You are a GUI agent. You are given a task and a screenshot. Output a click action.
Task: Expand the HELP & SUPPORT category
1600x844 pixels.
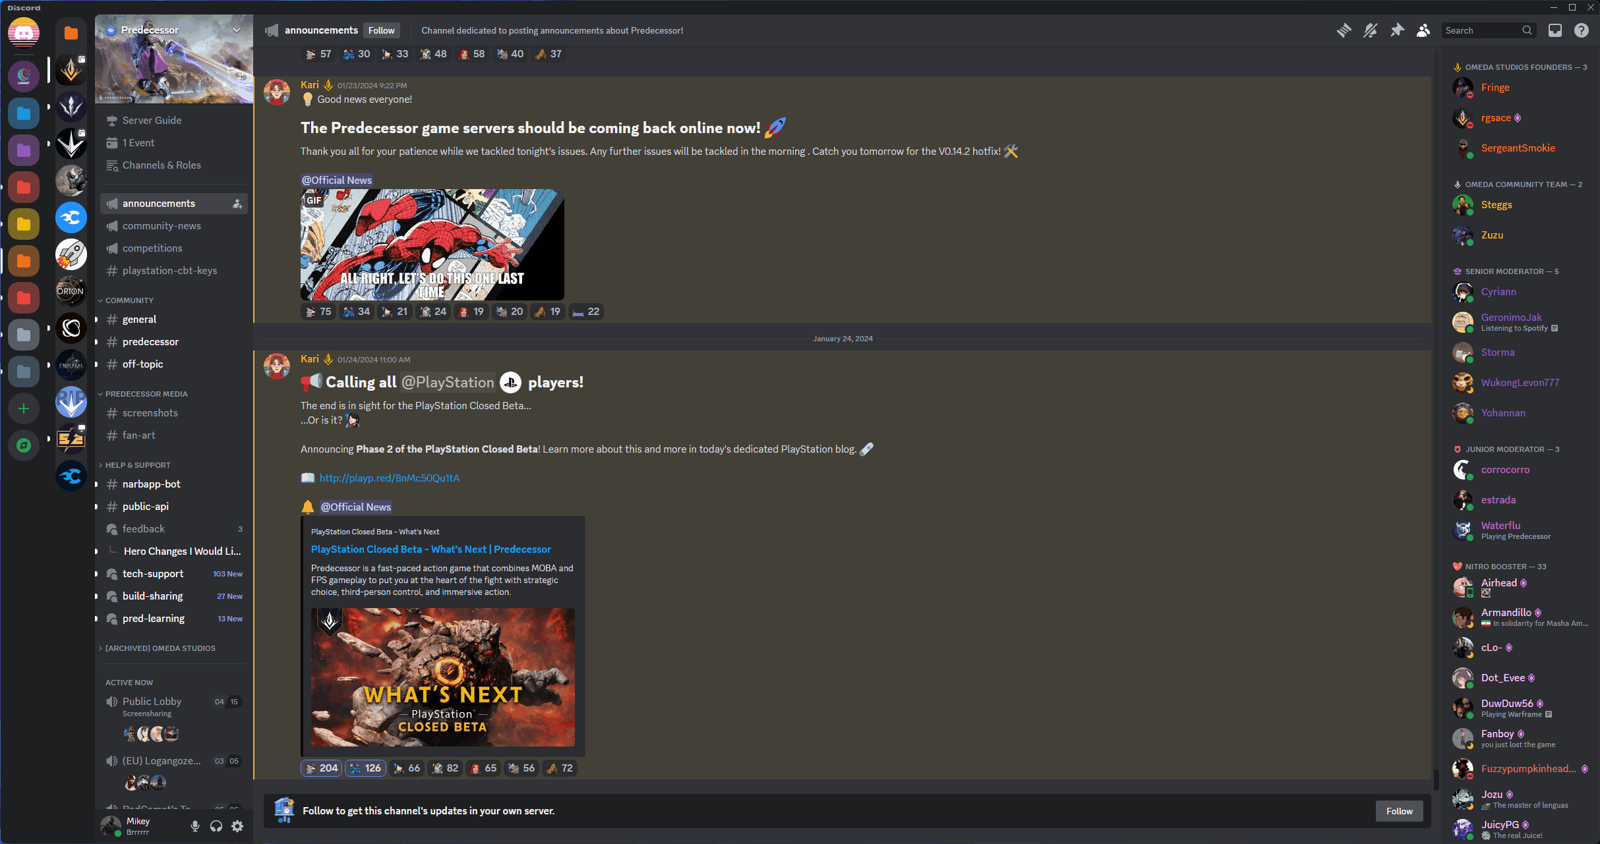point(137,465)
